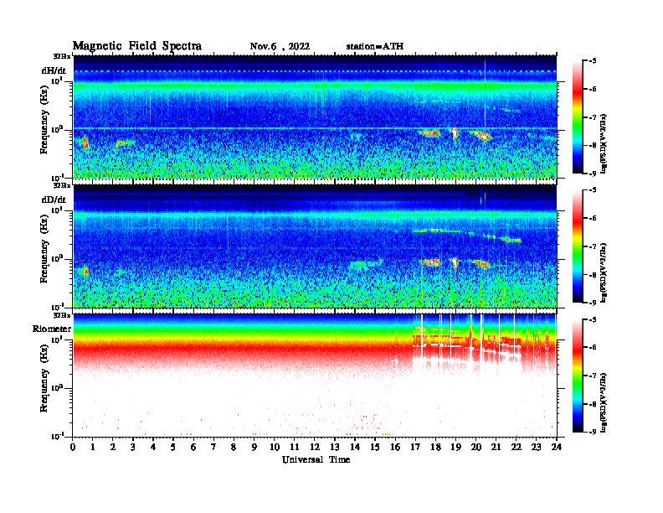This screenshot has height=513, width=663.
Task: Click hour "1" on the time axis
Action: coord(93,447)
